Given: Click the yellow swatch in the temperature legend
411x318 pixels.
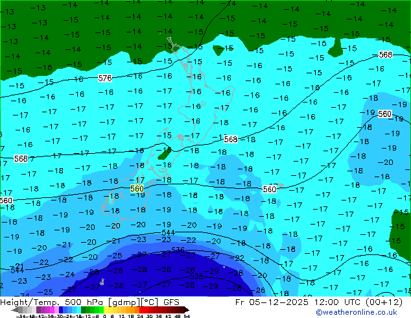Looking at the screenshot, I should point(106,310).
